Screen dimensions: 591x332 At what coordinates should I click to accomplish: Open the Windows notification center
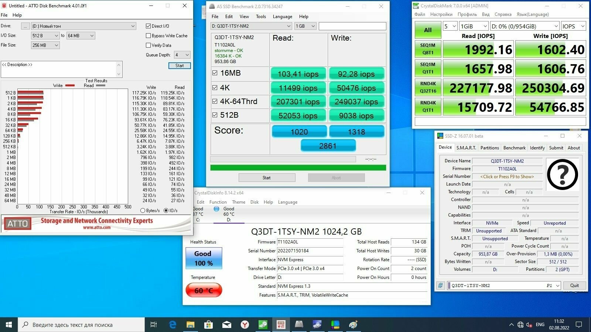point(579,325)
